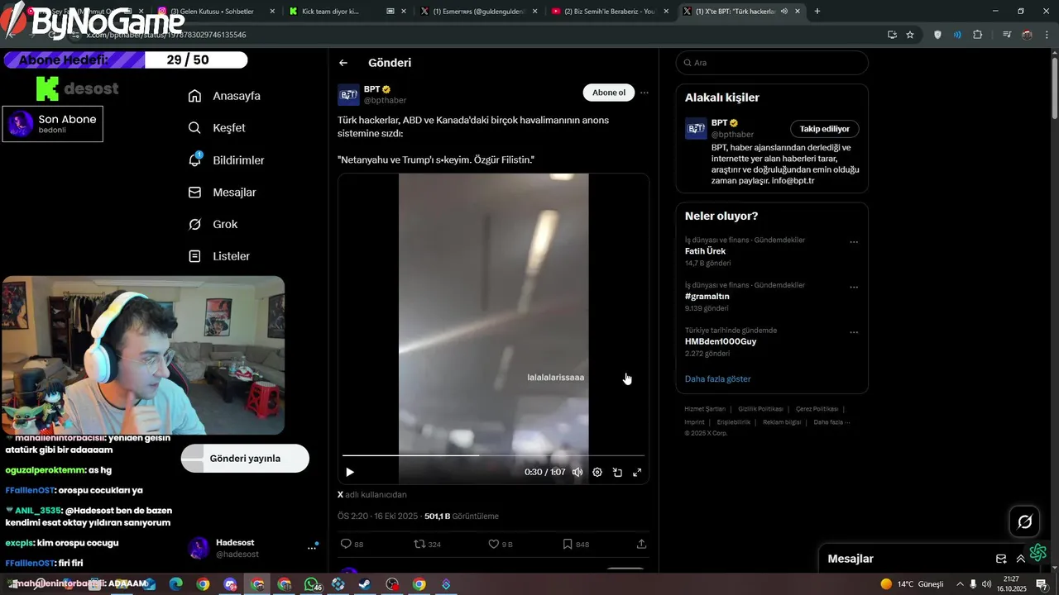
Task: Open more options for HMBden1000Guy trend
Action: point(854,333)
